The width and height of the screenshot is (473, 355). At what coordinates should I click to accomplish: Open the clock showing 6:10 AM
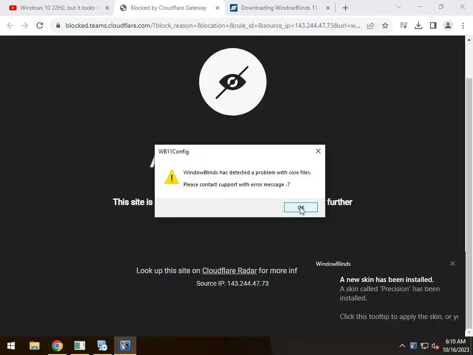click(455, 346)
